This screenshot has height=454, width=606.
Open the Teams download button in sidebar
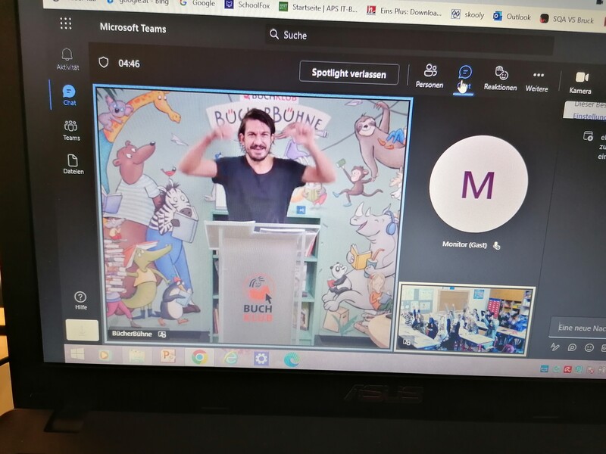tap(82, 330)
